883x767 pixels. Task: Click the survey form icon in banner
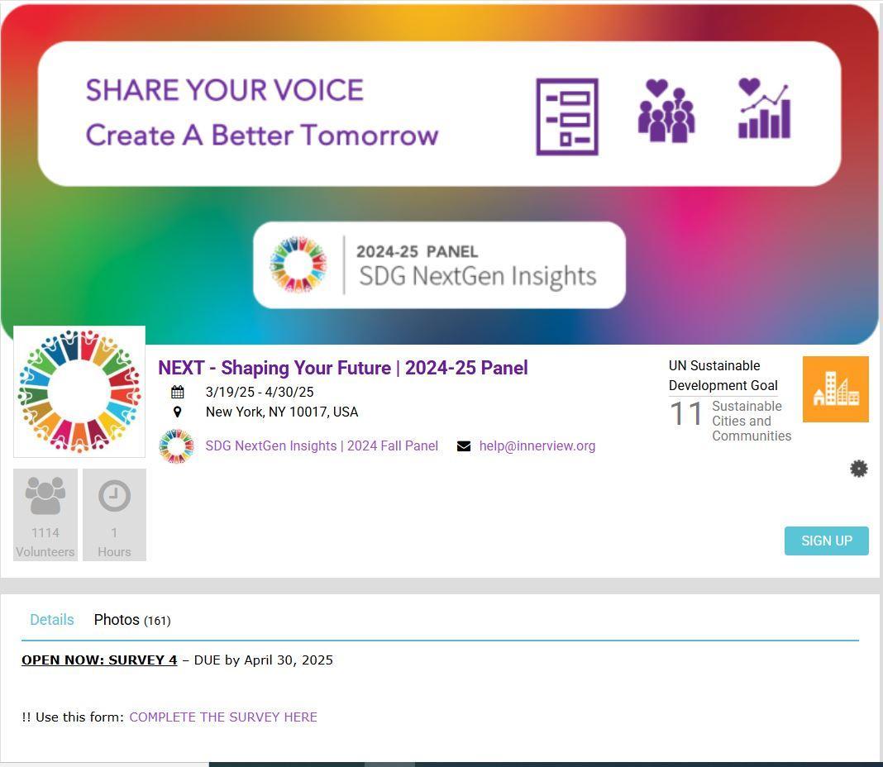567,117
